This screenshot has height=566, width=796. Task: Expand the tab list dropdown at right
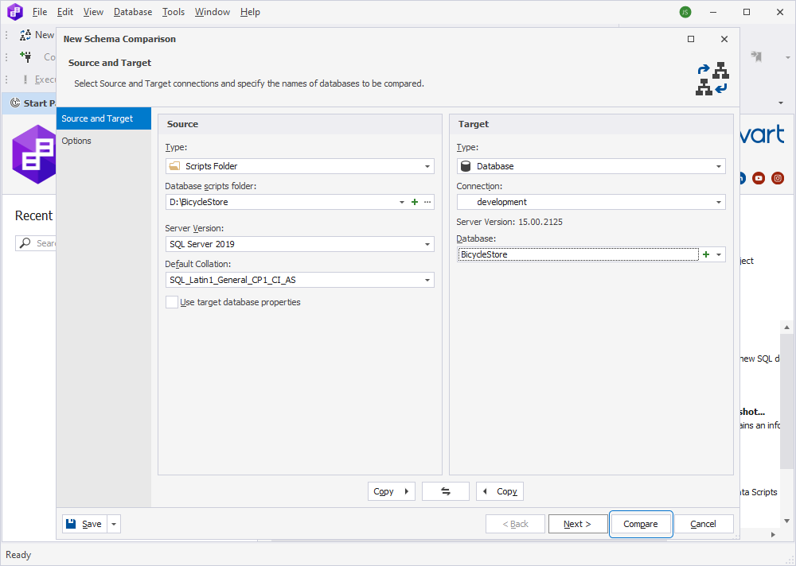[x=781, y=103]
